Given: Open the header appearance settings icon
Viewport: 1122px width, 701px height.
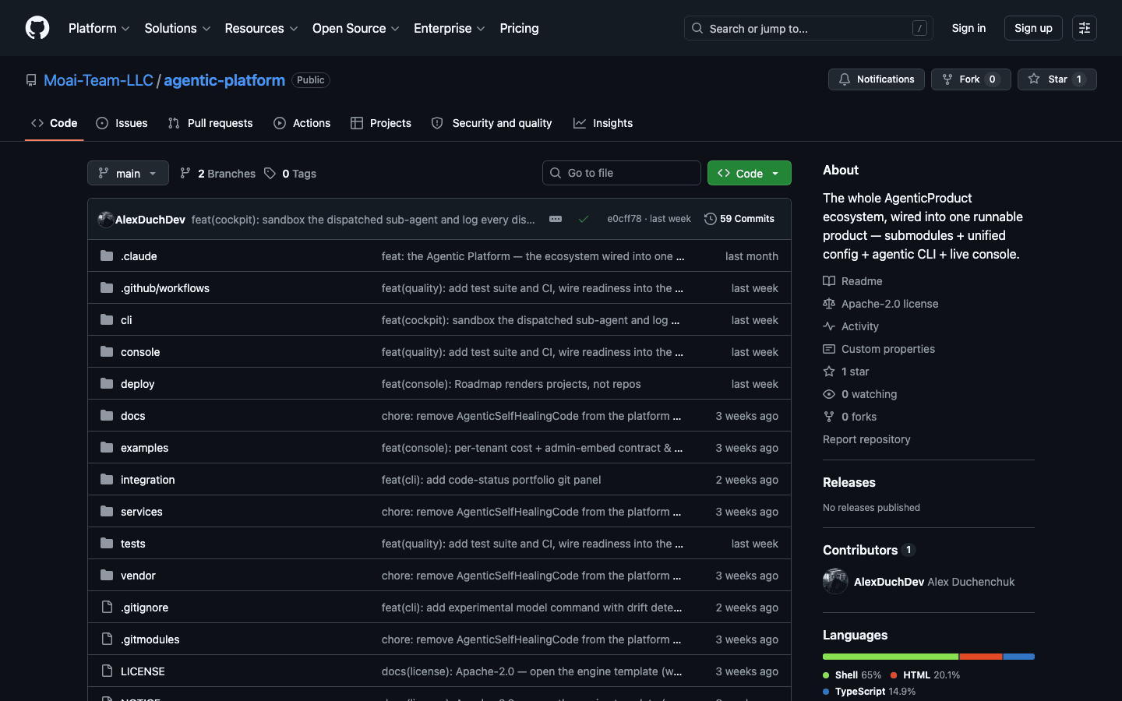Looking at the screenshot, I should [1085, 28].
